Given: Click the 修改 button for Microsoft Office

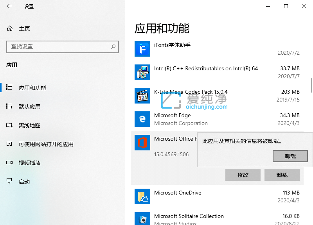Looking at the screenshot, I should pyautogui.click(x=243, y=175).
